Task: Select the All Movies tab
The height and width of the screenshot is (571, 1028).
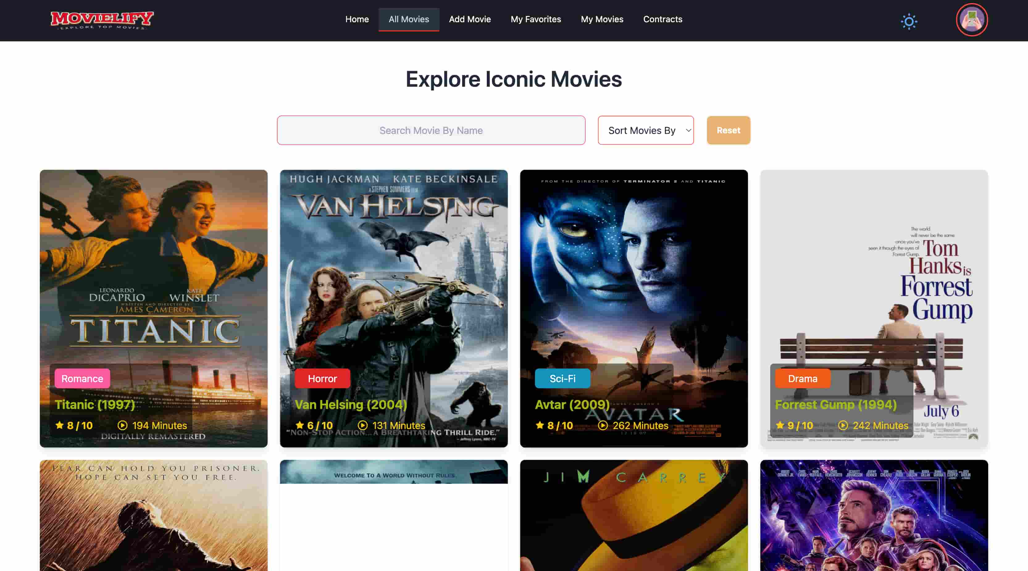Action: 409,19
